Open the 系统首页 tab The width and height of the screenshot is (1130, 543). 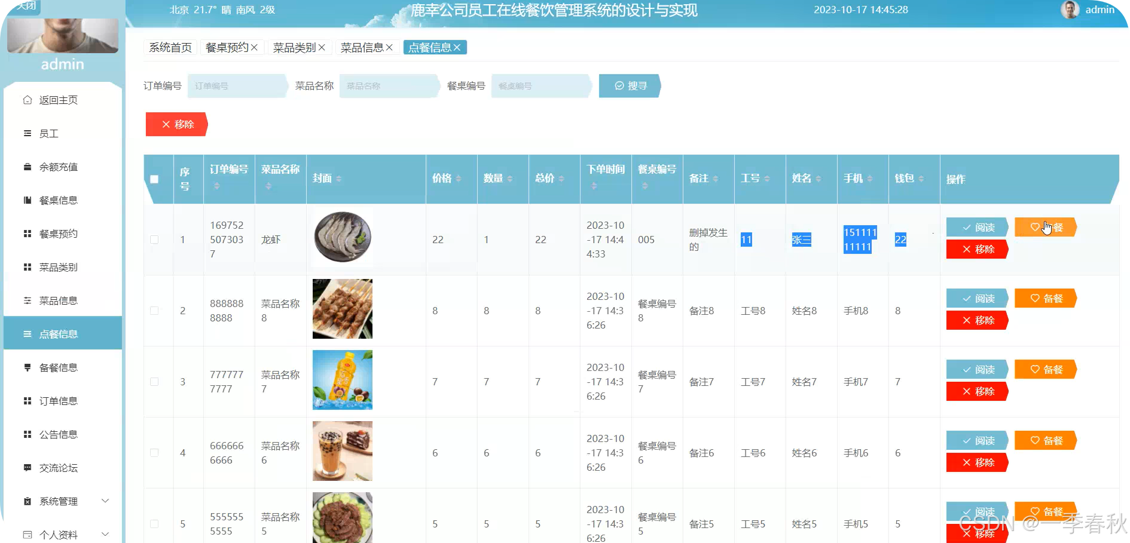point(169,47)
